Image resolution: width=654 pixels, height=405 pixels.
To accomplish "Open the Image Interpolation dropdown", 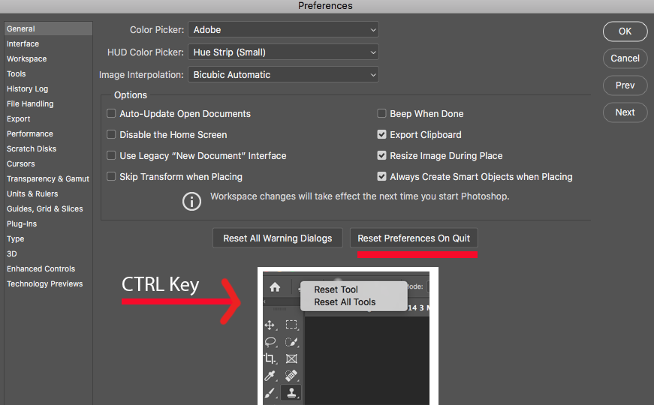I will click(x=283, y=75).
